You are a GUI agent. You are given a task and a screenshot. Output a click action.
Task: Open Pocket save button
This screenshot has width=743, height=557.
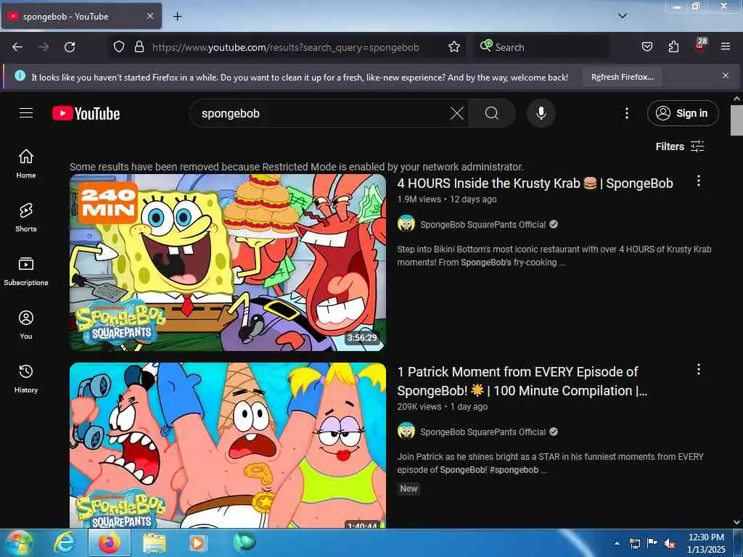click(646, 46)
